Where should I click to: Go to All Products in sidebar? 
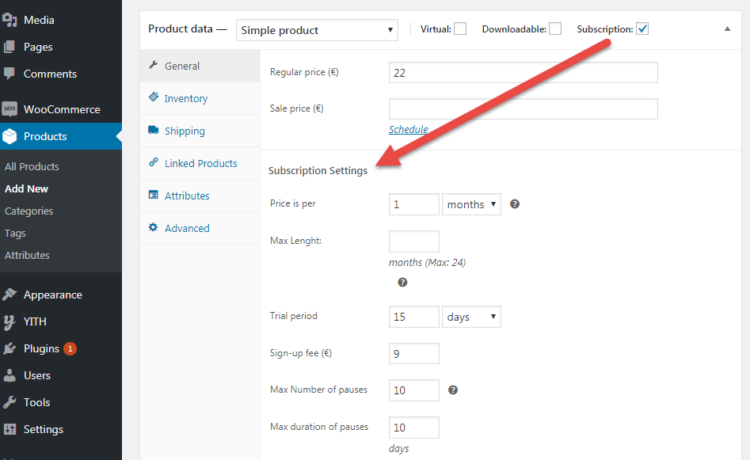point(32,166)
